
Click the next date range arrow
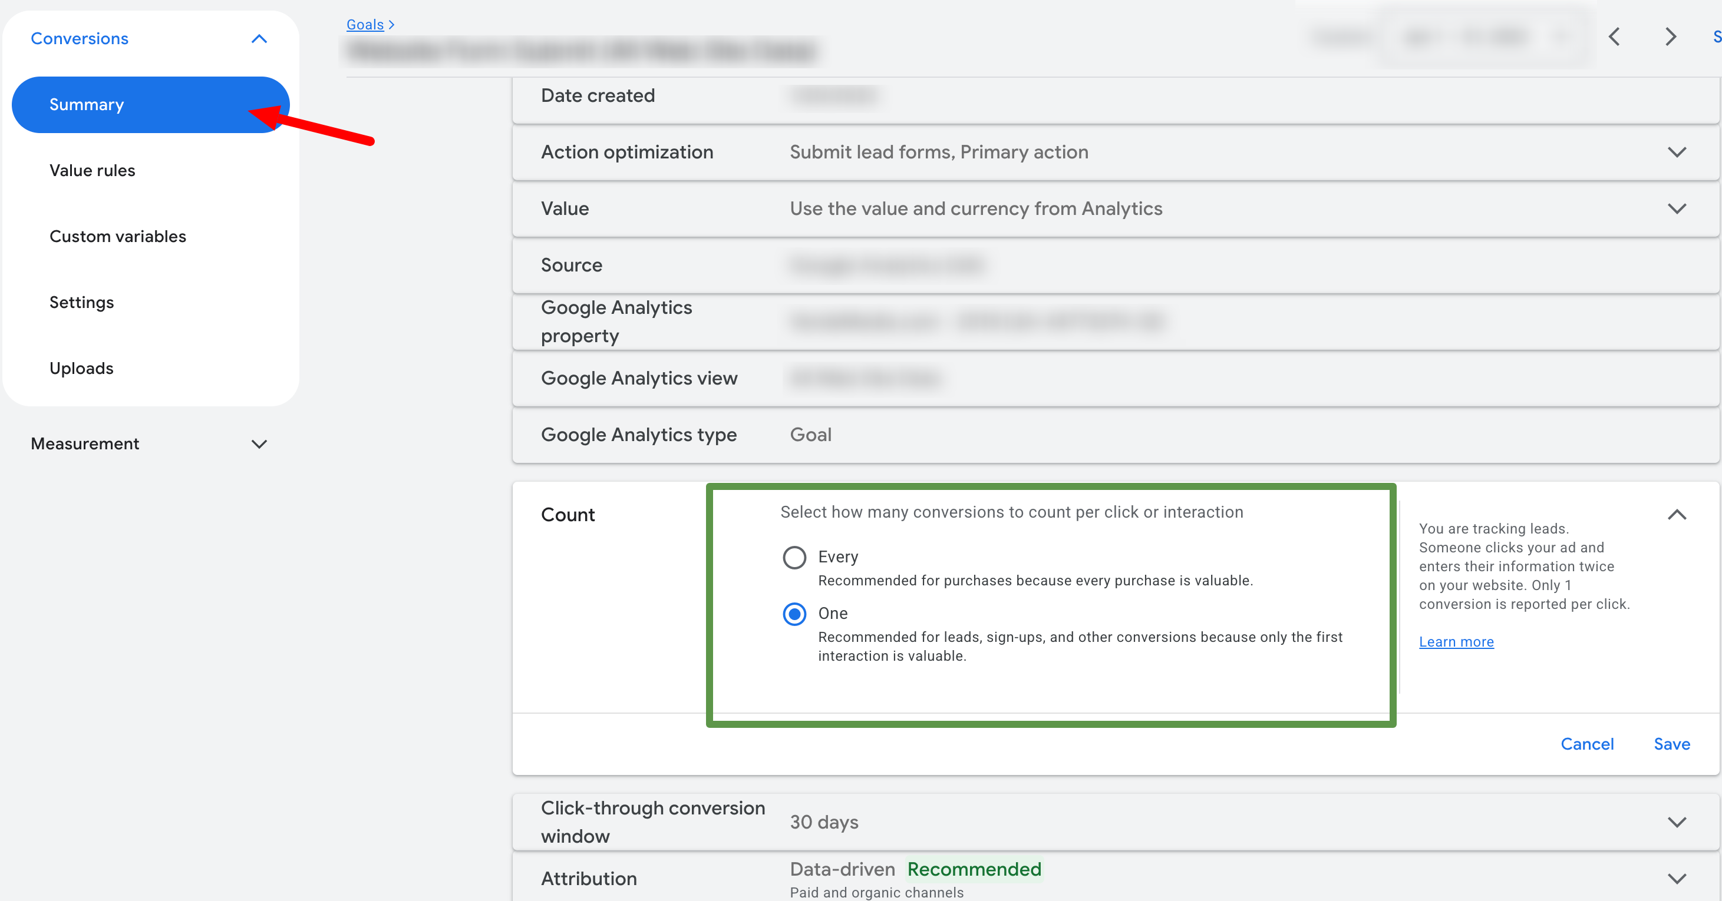[x=1670, y=37]
